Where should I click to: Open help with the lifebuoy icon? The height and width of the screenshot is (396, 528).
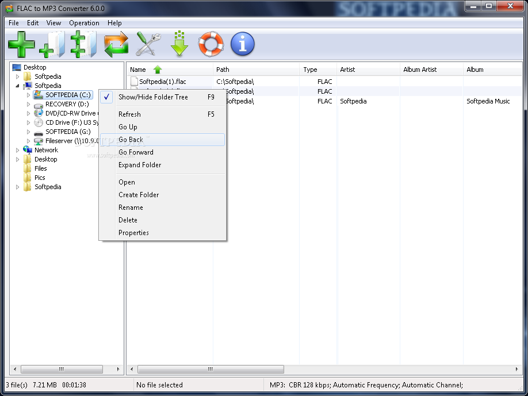[211, 44]
